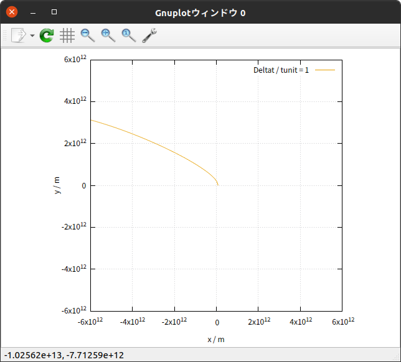The height and width of the screenshot is (362, 401).
Task: Click the orange legend line sample
Action: (x=325, y=70)
